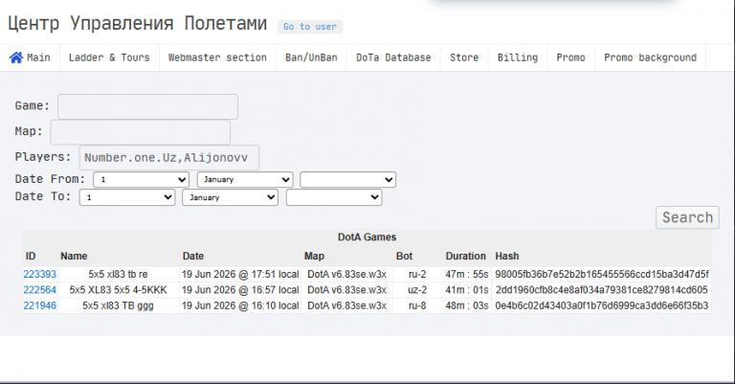The height and width of the screenshot is (384, 735).
Task: Click the hash starting with 98005fb36b7e
Action: pos(602,274)
